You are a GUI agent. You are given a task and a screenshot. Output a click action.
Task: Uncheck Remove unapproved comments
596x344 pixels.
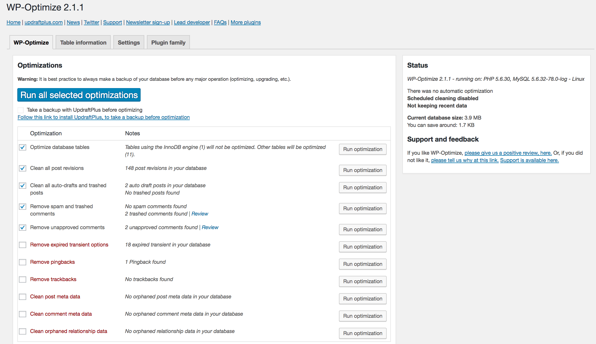click(x=22, y=228)
